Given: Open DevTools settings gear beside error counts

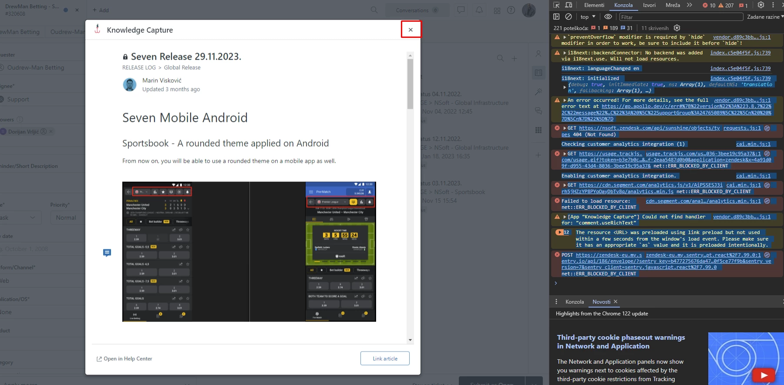Looking at the screenshot, I should (x=760, y=5).
